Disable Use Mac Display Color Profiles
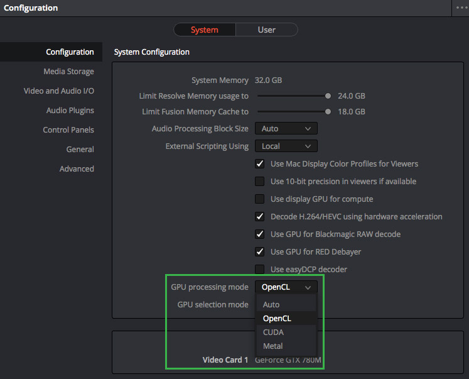Viewport: 469px width, 379px height. coord(259,164)
